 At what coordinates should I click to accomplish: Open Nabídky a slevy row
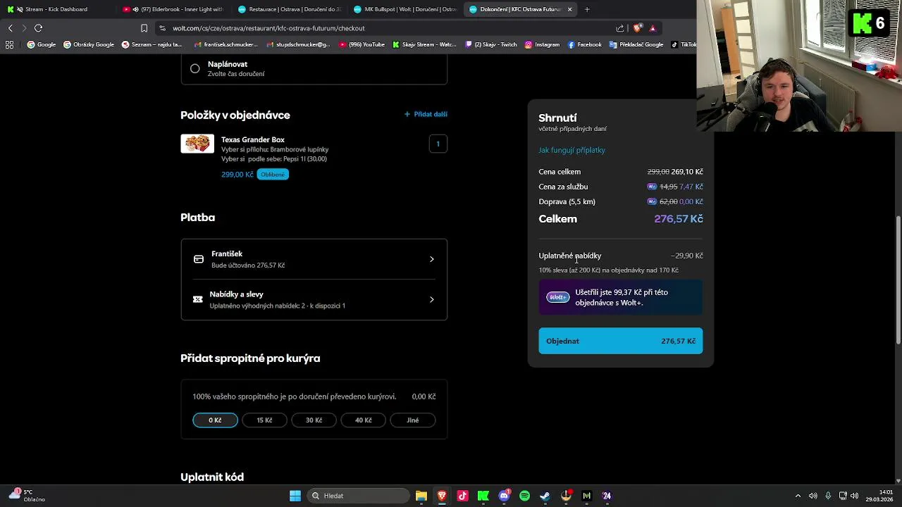(x=314, y=299)
